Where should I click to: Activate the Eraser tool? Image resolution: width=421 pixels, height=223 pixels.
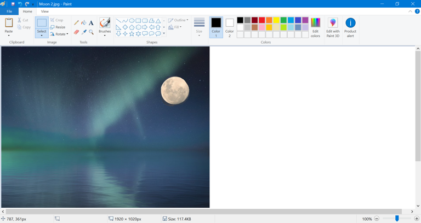(76, 32)
